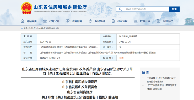Open the 专题专栏 menu item
This screenshot has width=194, height=100.
click(168, 21)
